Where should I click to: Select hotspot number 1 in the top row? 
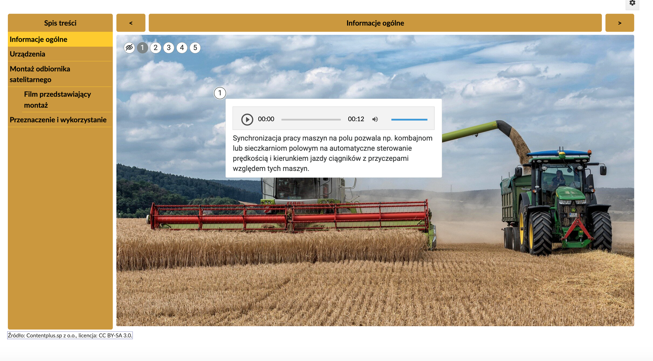point(143,48)
